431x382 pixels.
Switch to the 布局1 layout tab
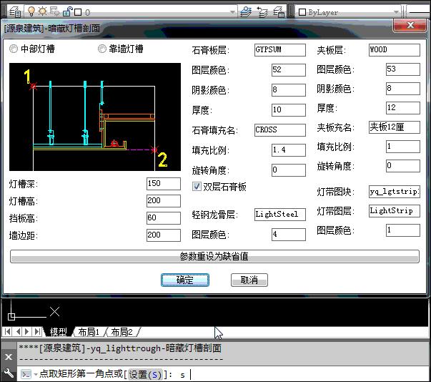point(88,332)
